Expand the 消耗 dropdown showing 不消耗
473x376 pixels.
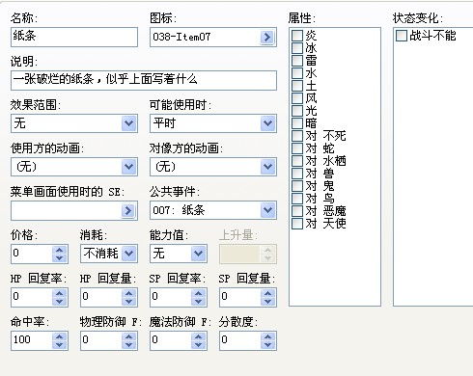tap(128, 254)
